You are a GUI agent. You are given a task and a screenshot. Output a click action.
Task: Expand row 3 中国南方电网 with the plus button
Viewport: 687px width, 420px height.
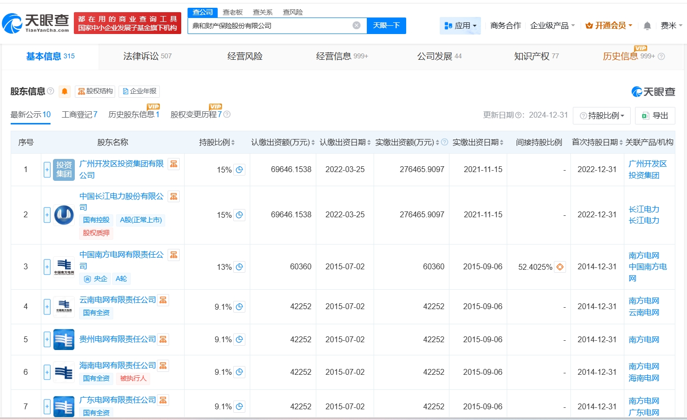(47, 267)
